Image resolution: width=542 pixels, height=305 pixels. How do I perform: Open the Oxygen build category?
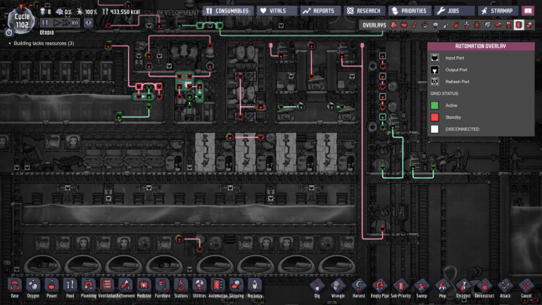pos(33,287)
